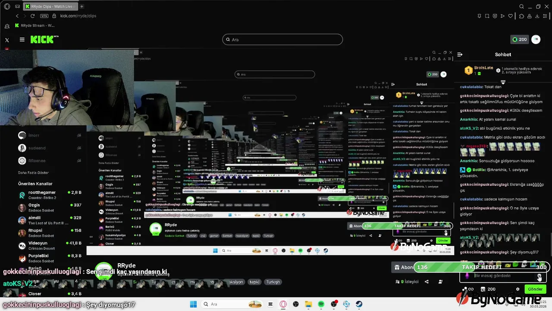The width and height of the screenshot is (552, 311).
Task: Click the search magnifier in the browser title bar
Action: (521, 6)
